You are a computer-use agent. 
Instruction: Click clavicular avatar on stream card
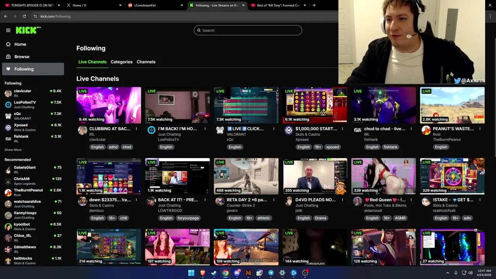[83, 130]
